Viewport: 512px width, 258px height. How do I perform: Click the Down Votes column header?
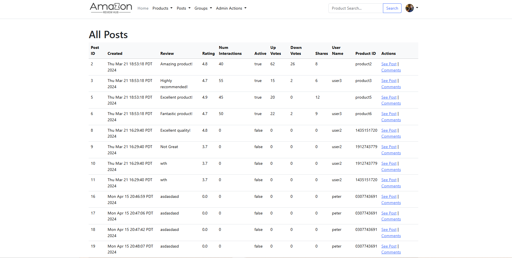(296, 51)
